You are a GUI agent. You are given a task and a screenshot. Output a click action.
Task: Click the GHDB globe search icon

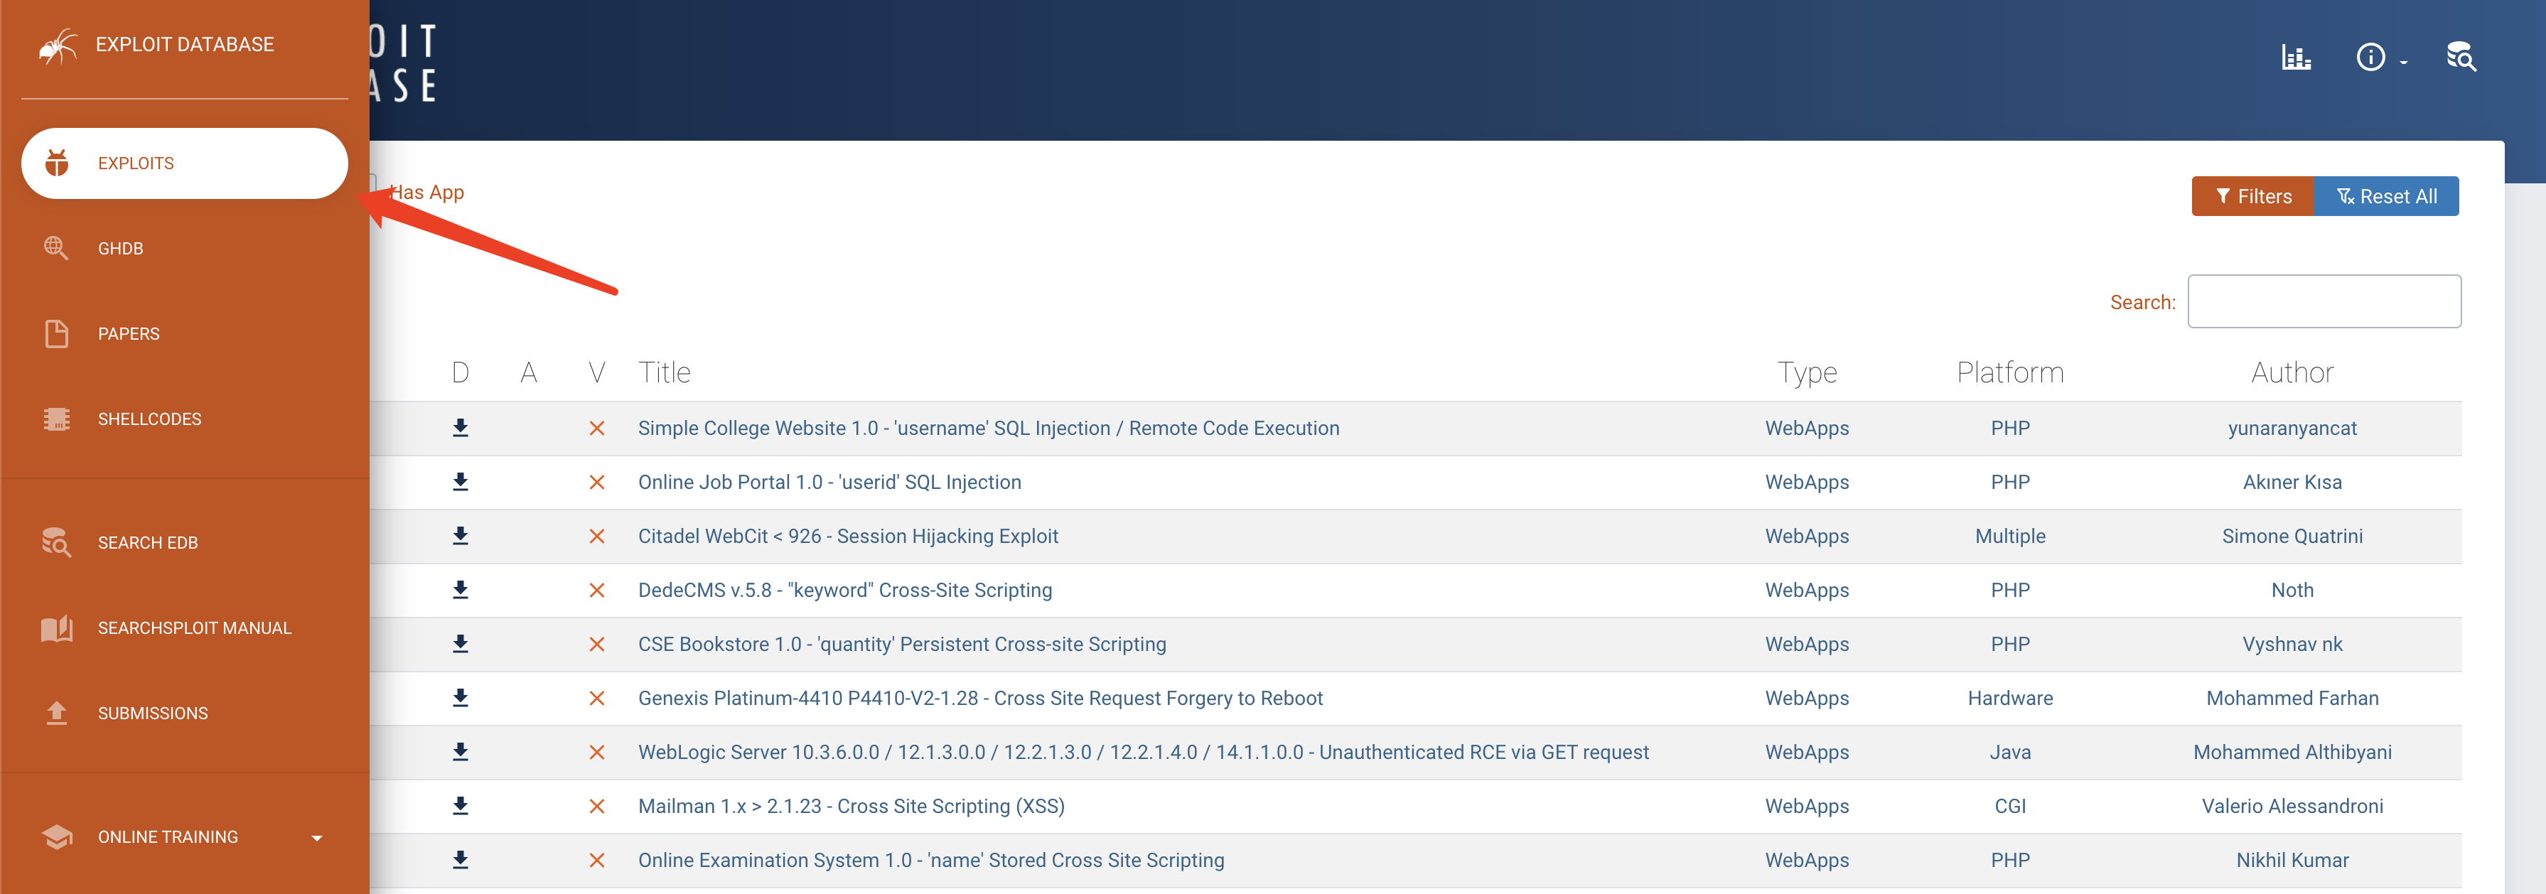point(56,248)
